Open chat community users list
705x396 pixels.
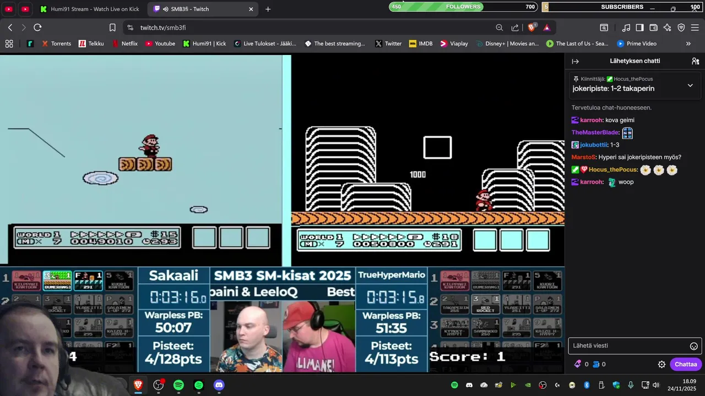coord(695,61)
